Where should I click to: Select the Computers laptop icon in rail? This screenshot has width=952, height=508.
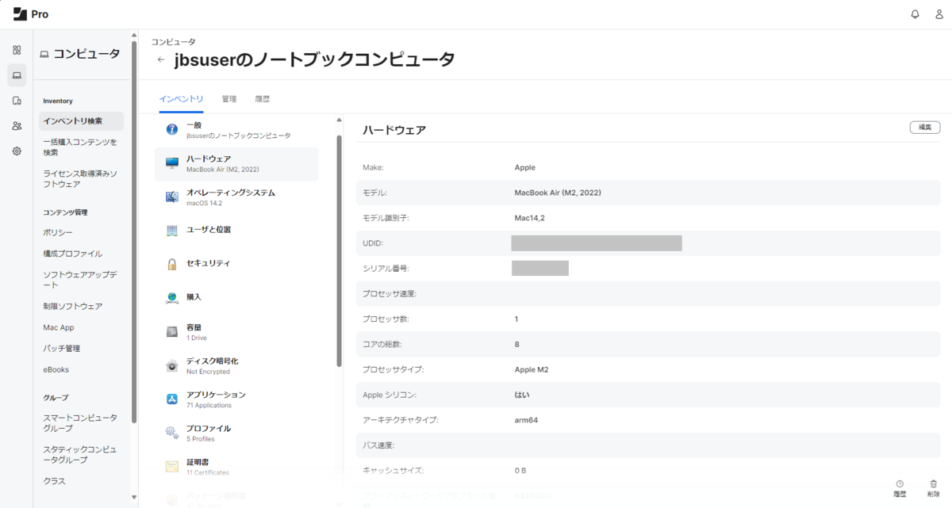(17, 75)
